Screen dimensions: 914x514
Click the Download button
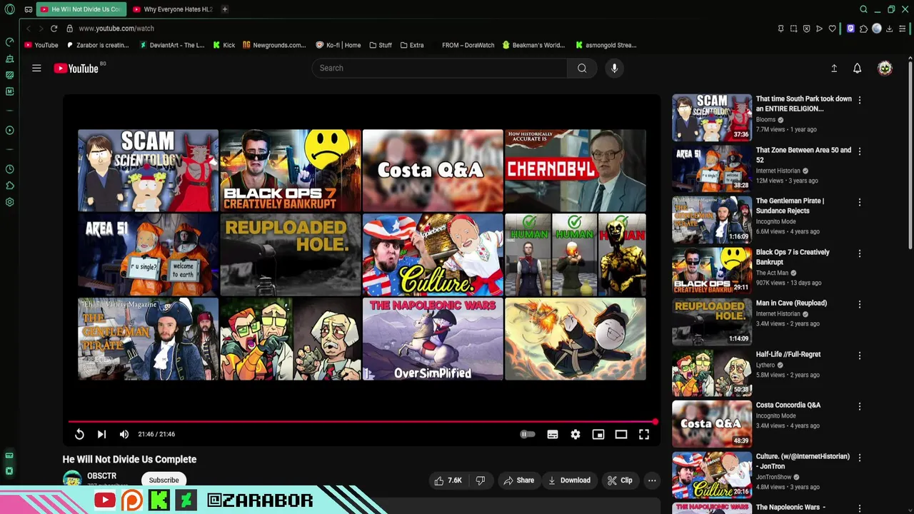tap(569, 480)
